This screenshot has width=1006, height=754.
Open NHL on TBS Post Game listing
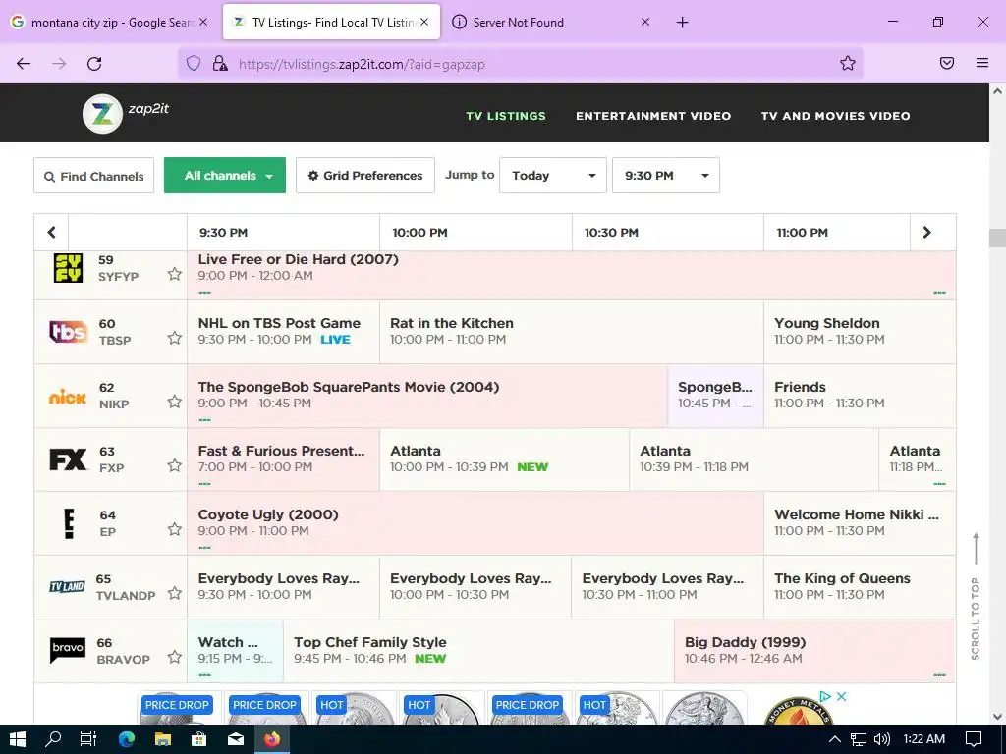pos(283,332)
